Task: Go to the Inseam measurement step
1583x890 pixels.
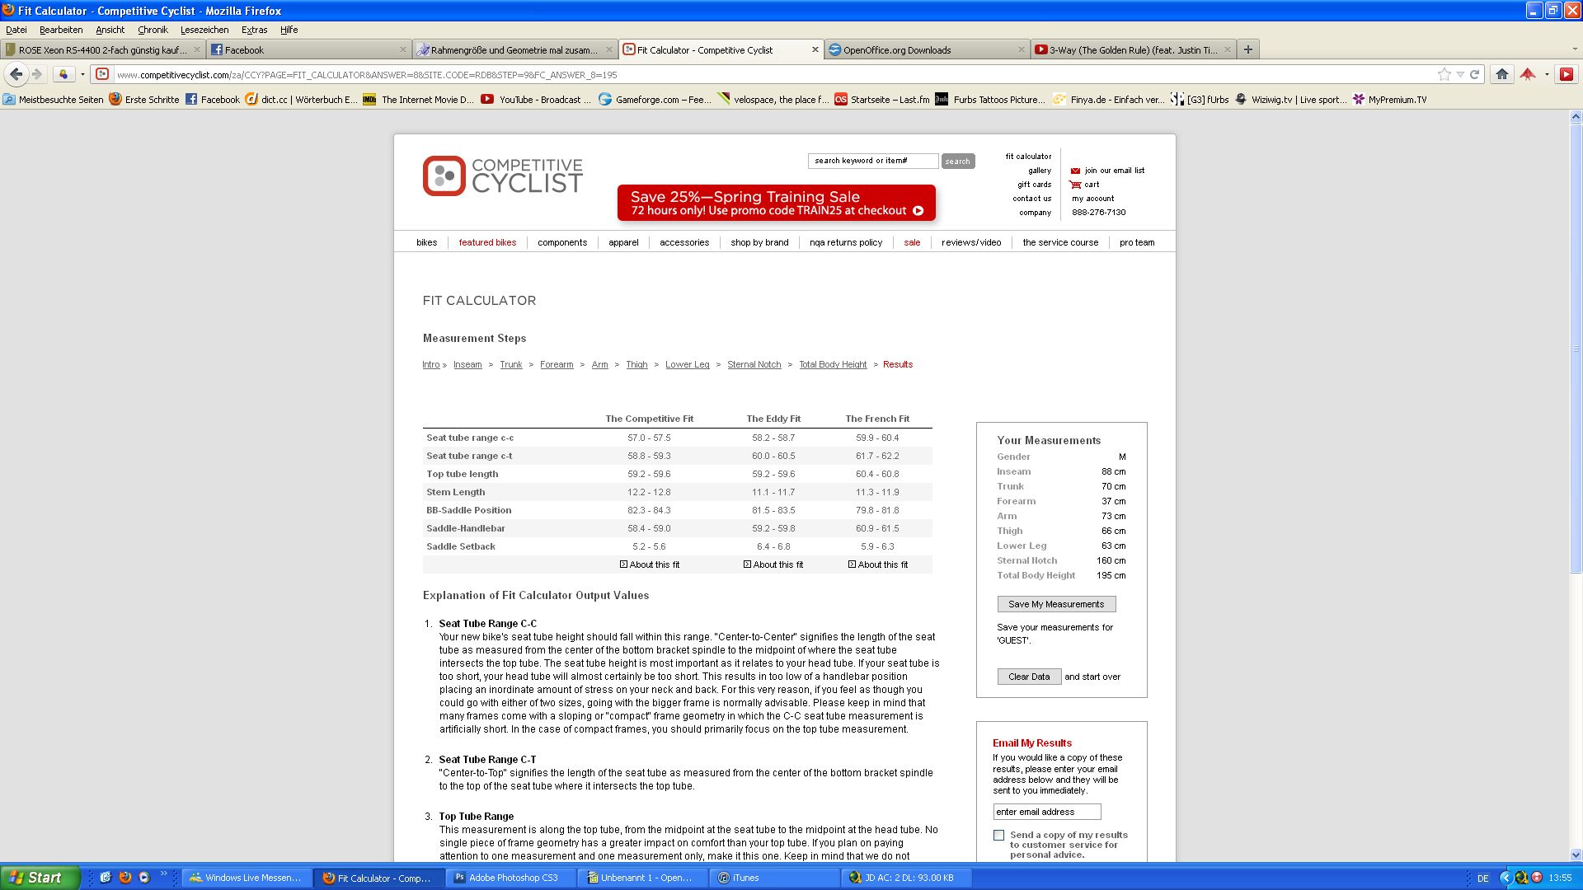Action: pyautogui.click(x=467, y=364)
